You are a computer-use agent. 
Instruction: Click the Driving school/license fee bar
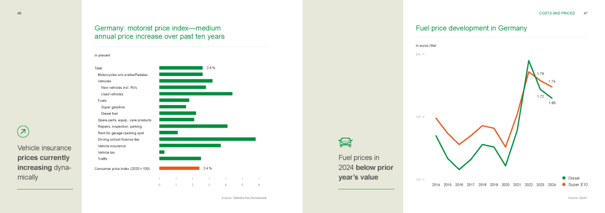(x=208, y=139)
